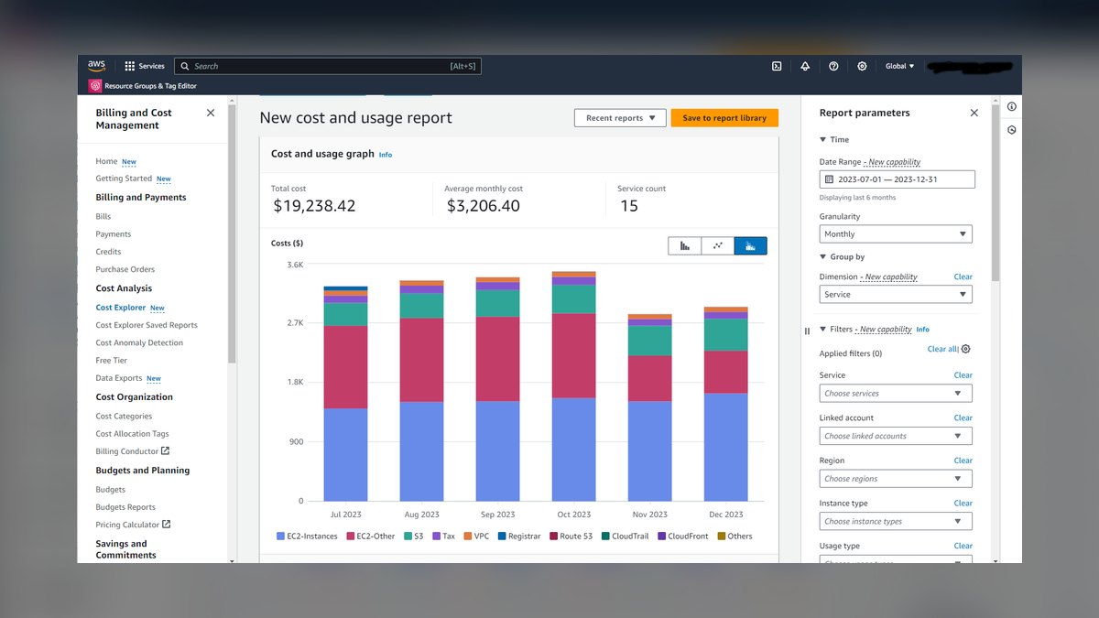The height and width of the screenshot is (618, 1099).
Task: Click the CloudTrail legend swatch
Action: [605, 537]
